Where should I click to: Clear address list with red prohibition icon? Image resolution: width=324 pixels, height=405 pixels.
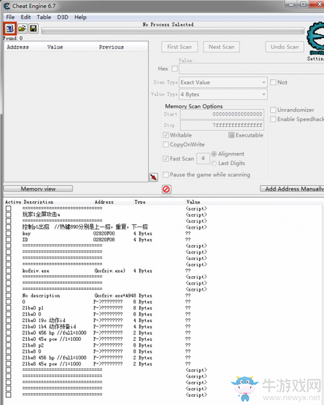167,189
